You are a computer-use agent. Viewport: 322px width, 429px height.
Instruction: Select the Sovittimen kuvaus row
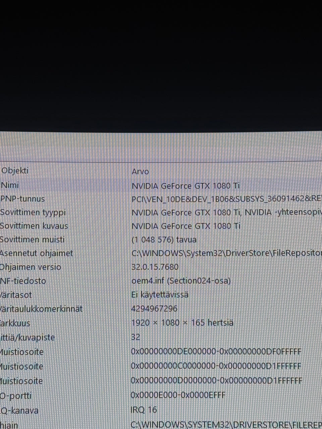161,226
